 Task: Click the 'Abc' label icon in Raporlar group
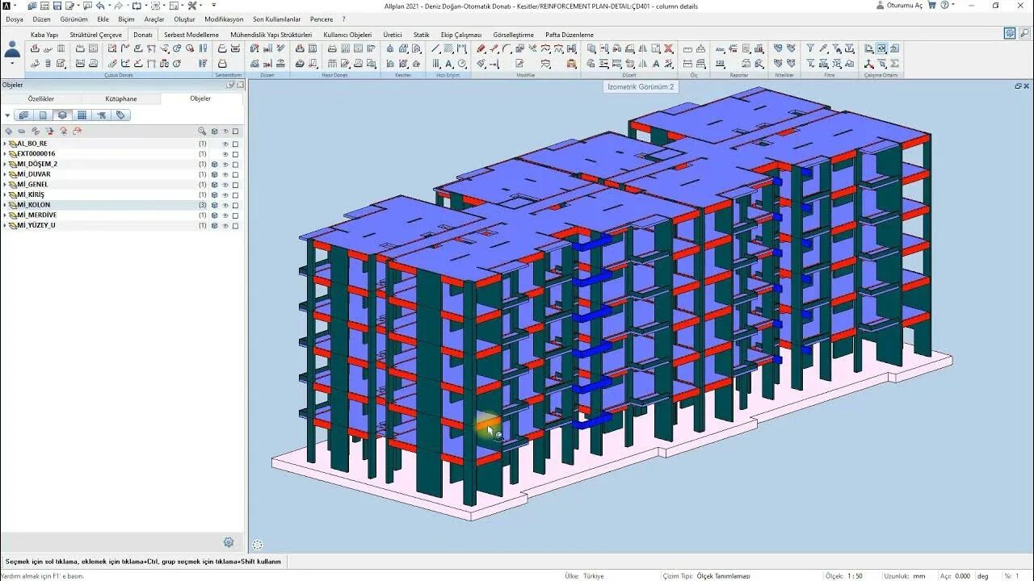coord(720,48)
